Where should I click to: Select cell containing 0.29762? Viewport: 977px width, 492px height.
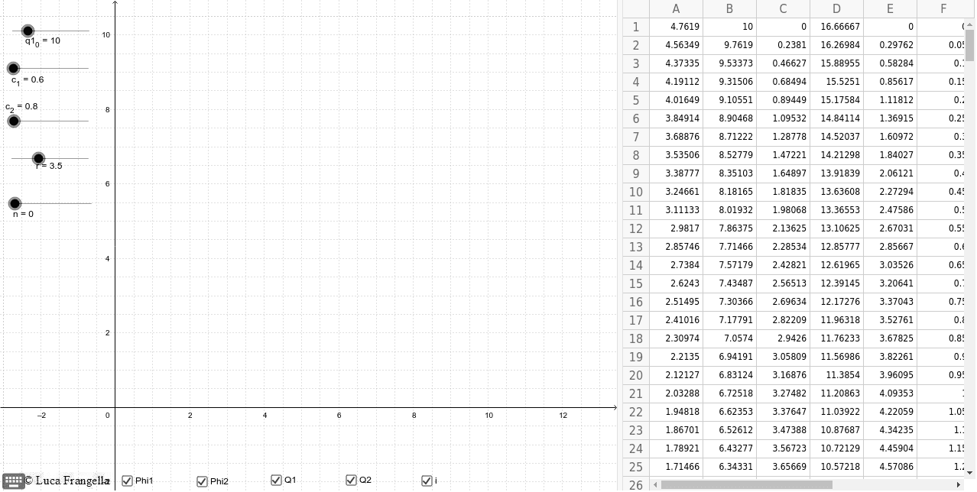[890, 45]
